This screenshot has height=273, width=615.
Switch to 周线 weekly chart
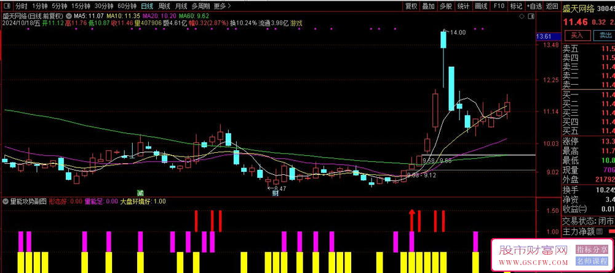tap(164, 6)
